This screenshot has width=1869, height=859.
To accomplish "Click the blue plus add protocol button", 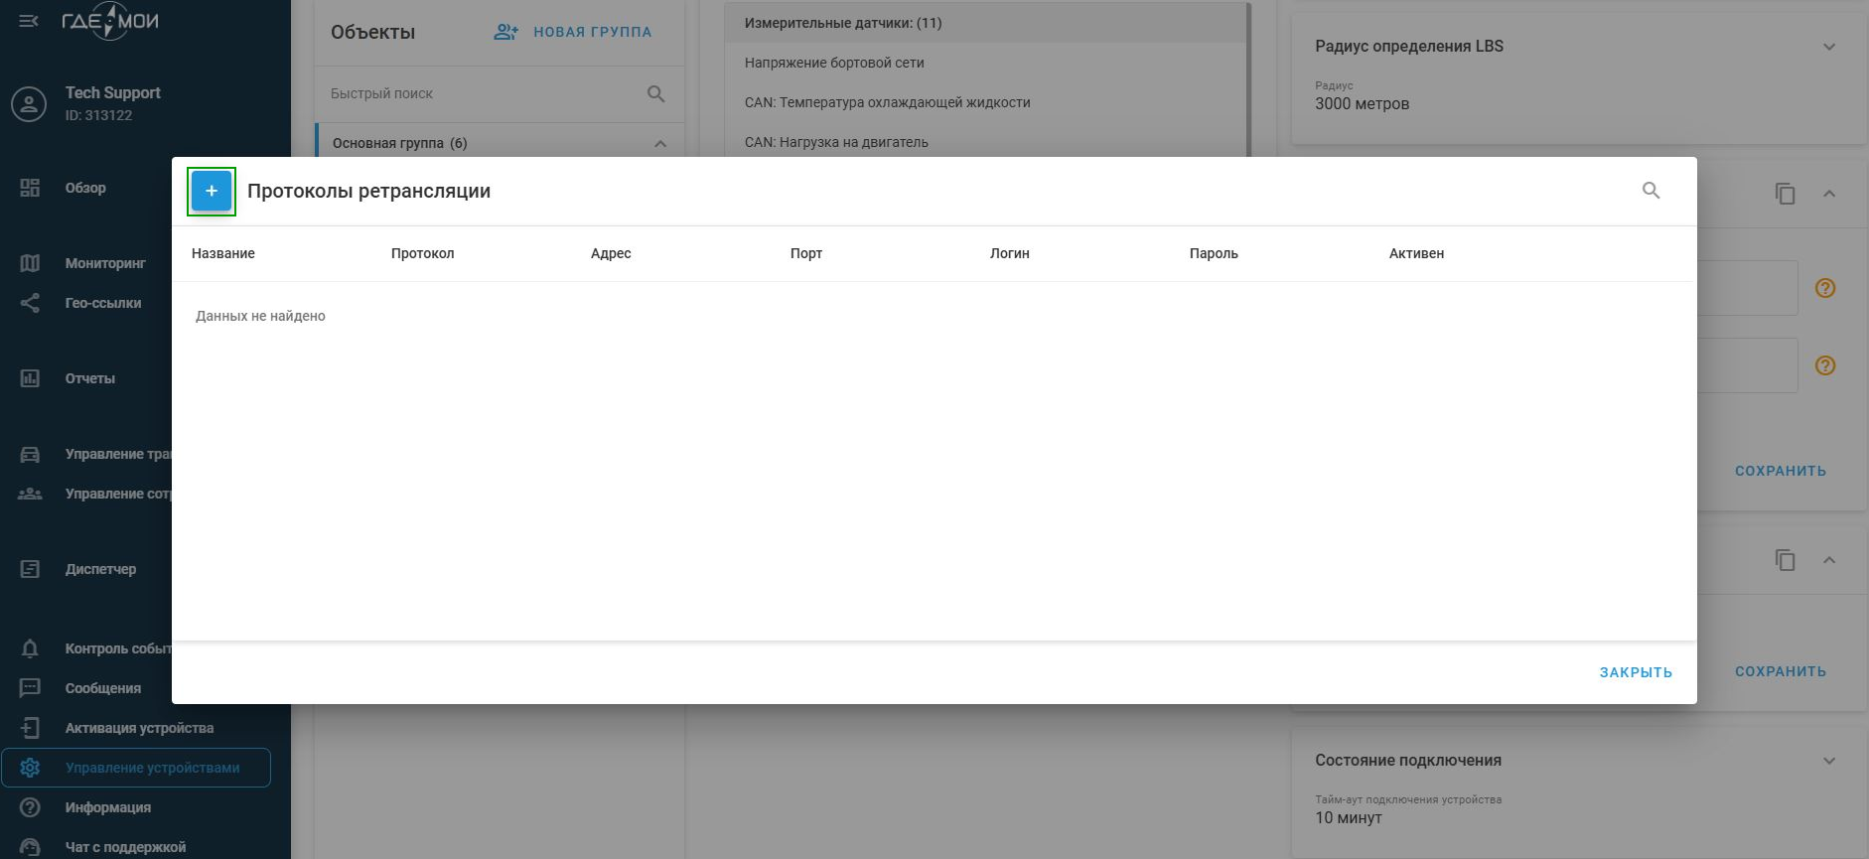I will (x=212, y=191).
